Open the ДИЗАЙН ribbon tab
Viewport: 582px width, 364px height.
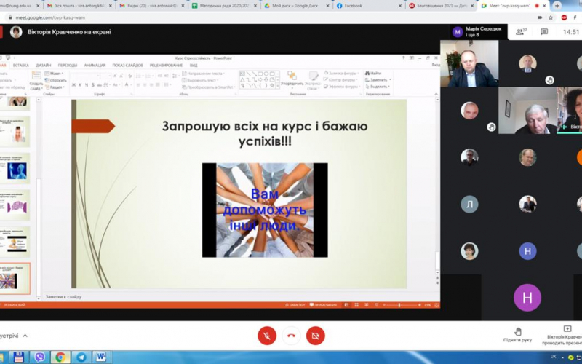[x=43, y=65]
